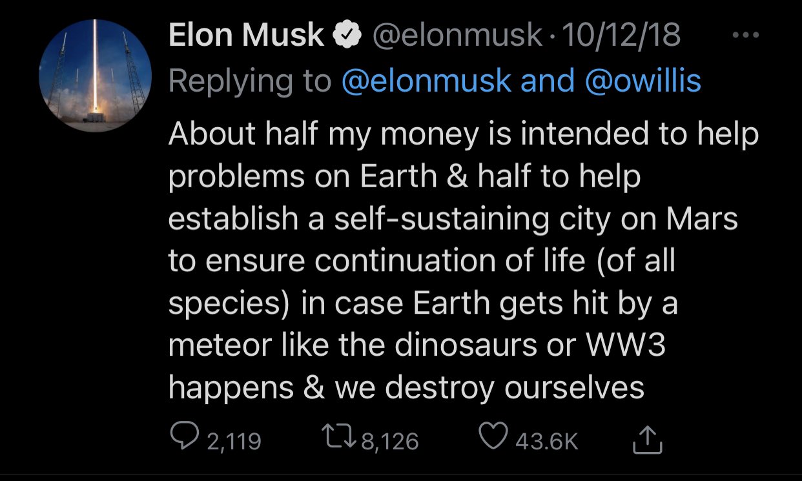This screenshot has width=802, height=481.
Task: Click the Elon Musk display name
Action: 246,36
